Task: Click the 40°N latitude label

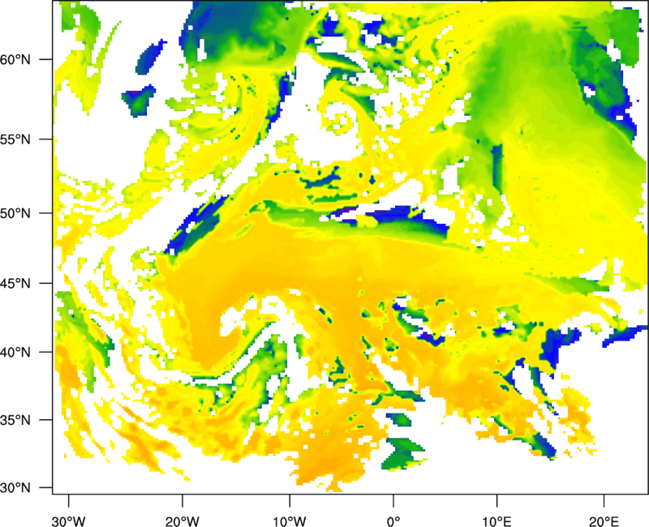Action: click(x=15, y=352)
